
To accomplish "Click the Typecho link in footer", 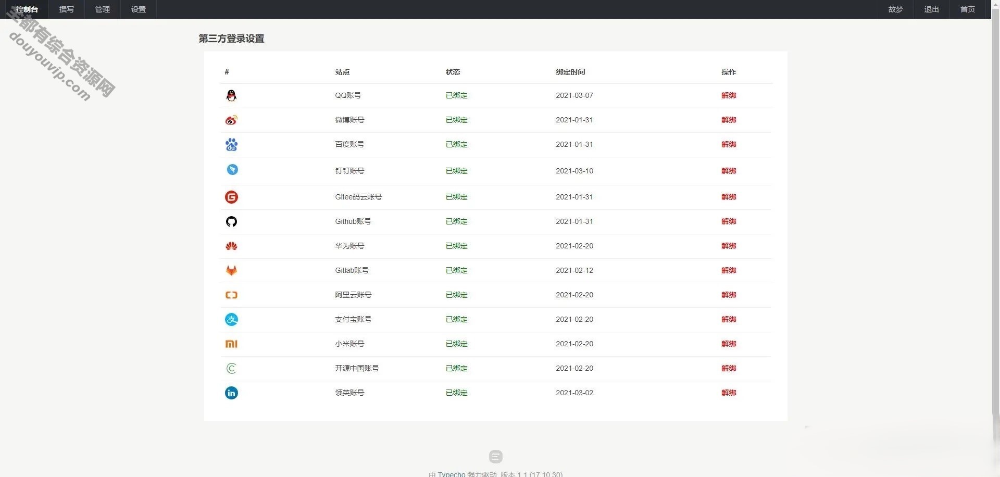I will [452, 474].
